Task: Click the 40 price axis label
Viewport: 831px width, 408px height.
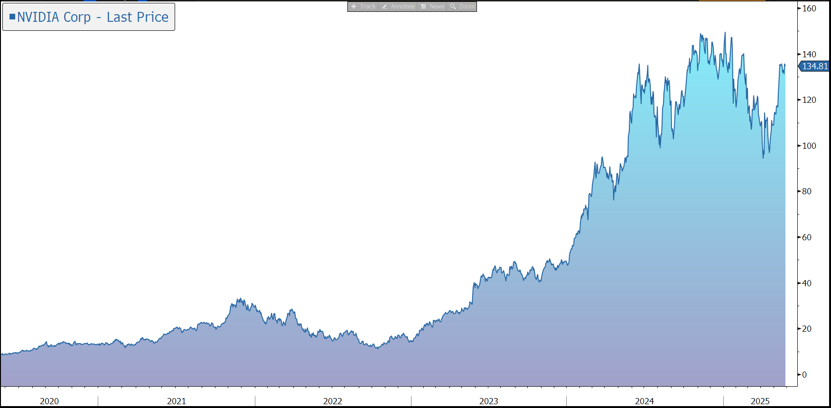Action: click(x=807, y=283)
